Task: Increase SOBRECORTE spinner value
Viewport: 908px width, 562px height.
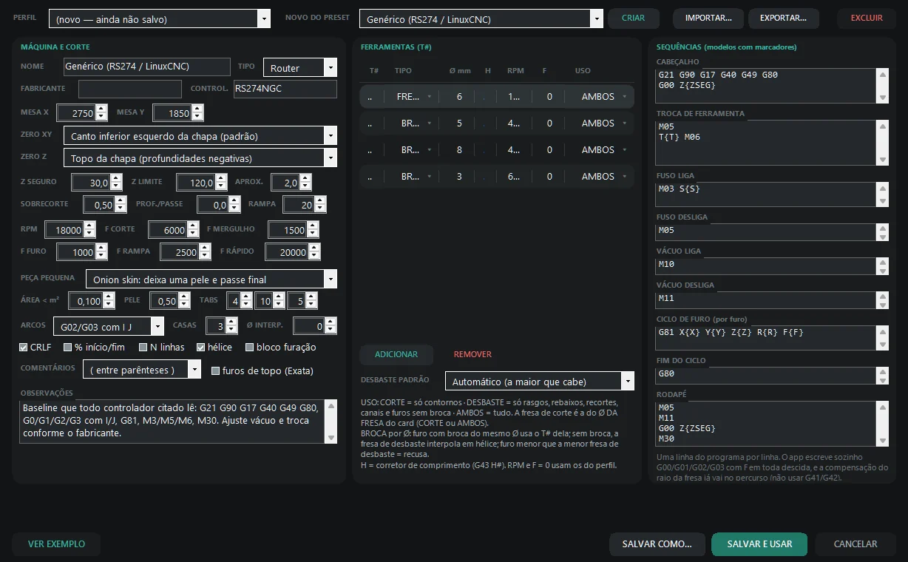Action: click(x=121, y=200)
